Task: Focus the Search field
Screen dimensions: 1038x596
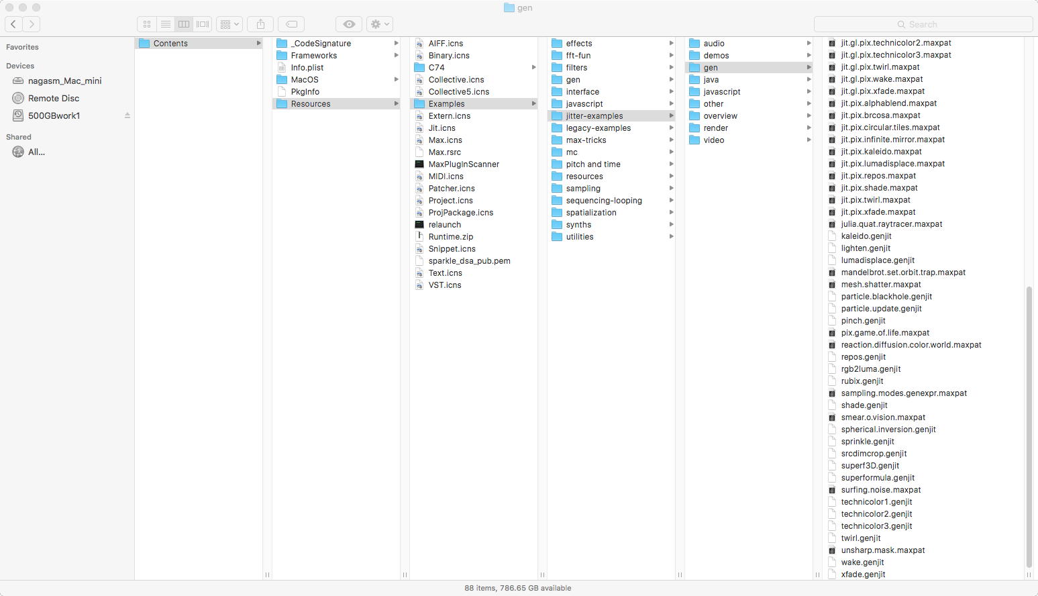Action: (x=923, y=24)
